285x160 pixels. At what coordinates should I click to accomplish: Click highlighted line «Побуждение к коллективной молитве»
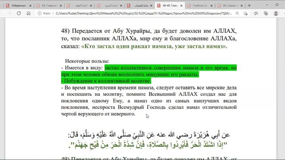click(x=106, y=81)
